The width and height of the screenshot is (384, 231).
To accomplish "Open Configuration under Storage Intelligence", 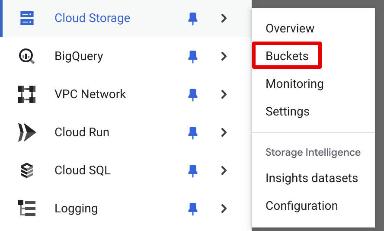I will 302,206.
